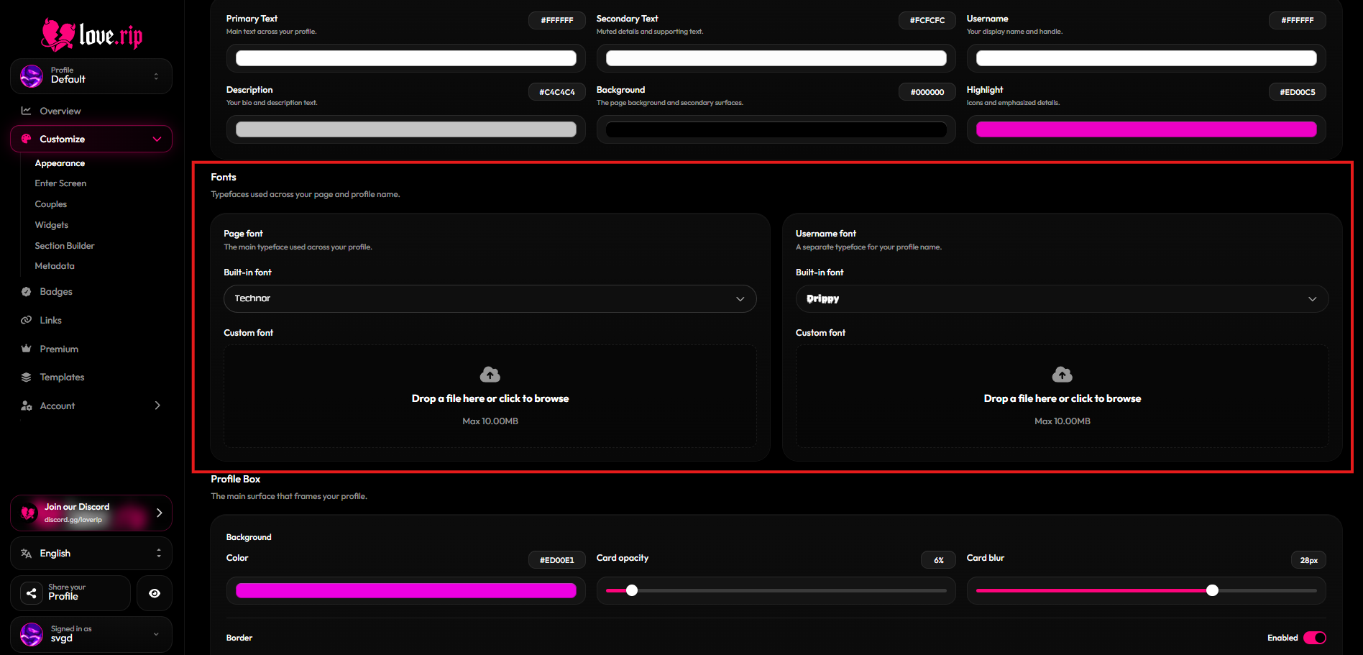Edit the Primary Text #FFFFFF hex field
This screenshot has width=1363, height=655.
(x=557, y=20)
